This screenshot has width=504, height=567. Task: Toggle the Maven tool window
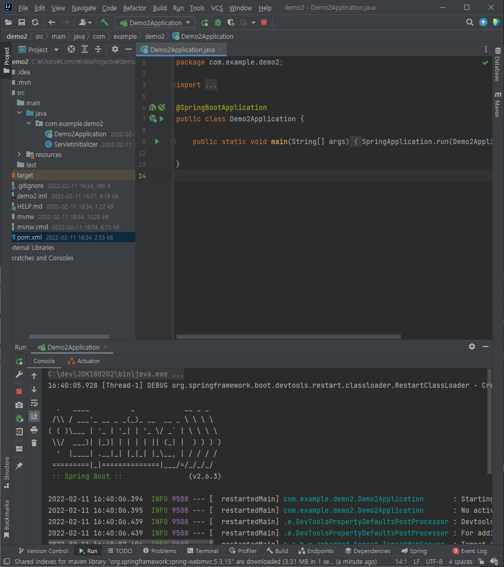tap(497, 104)
